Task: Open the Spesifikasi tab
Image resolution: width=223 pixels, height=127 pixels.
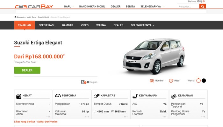Action: pos(47,25)
